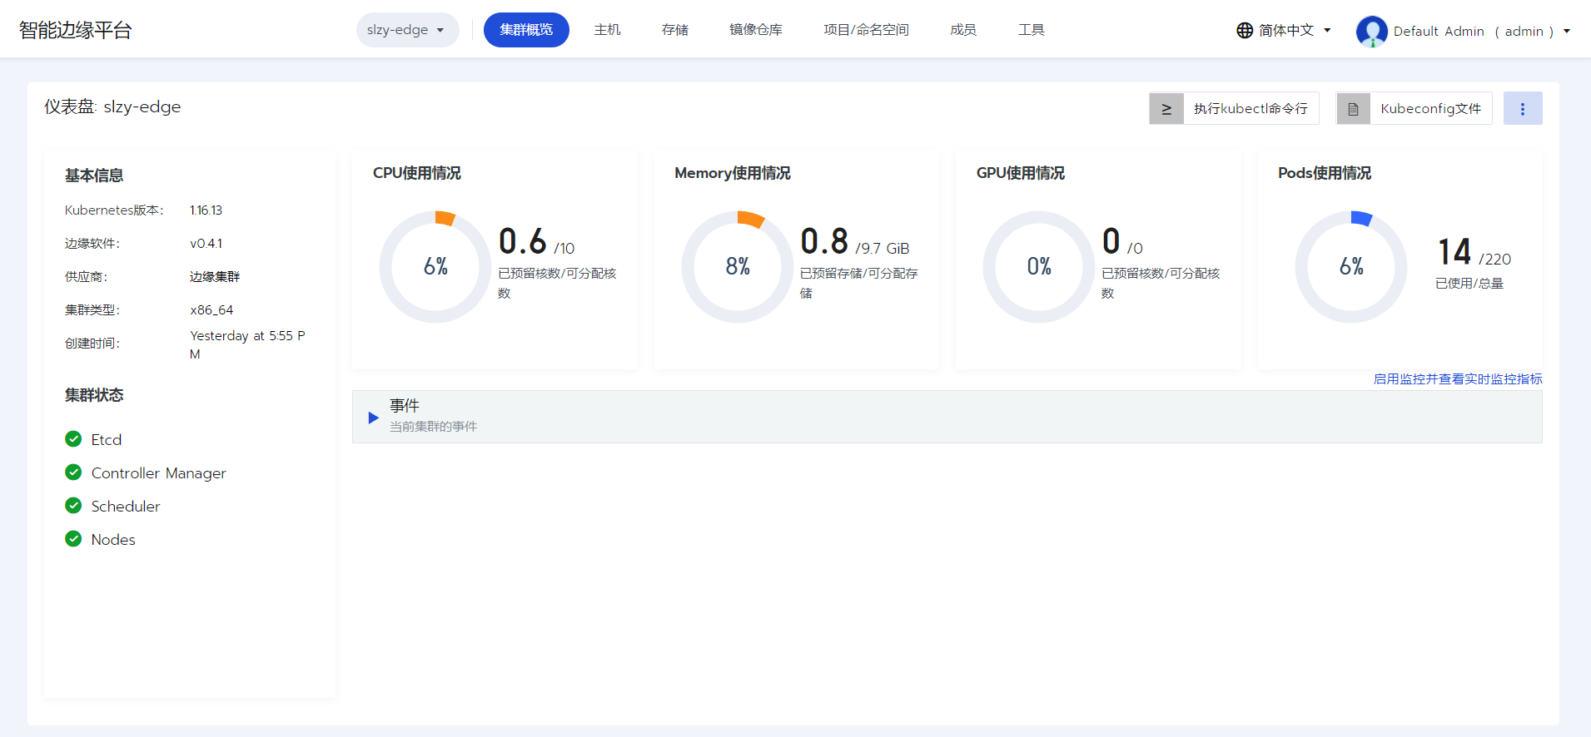This screenshot has width=1591, height=737.
Task: Click the Default Admin avatar icon
Action: 1371,32
